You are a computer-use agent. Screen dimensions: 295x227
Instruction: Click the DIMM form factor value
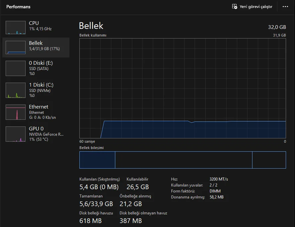tap(215, 191)
